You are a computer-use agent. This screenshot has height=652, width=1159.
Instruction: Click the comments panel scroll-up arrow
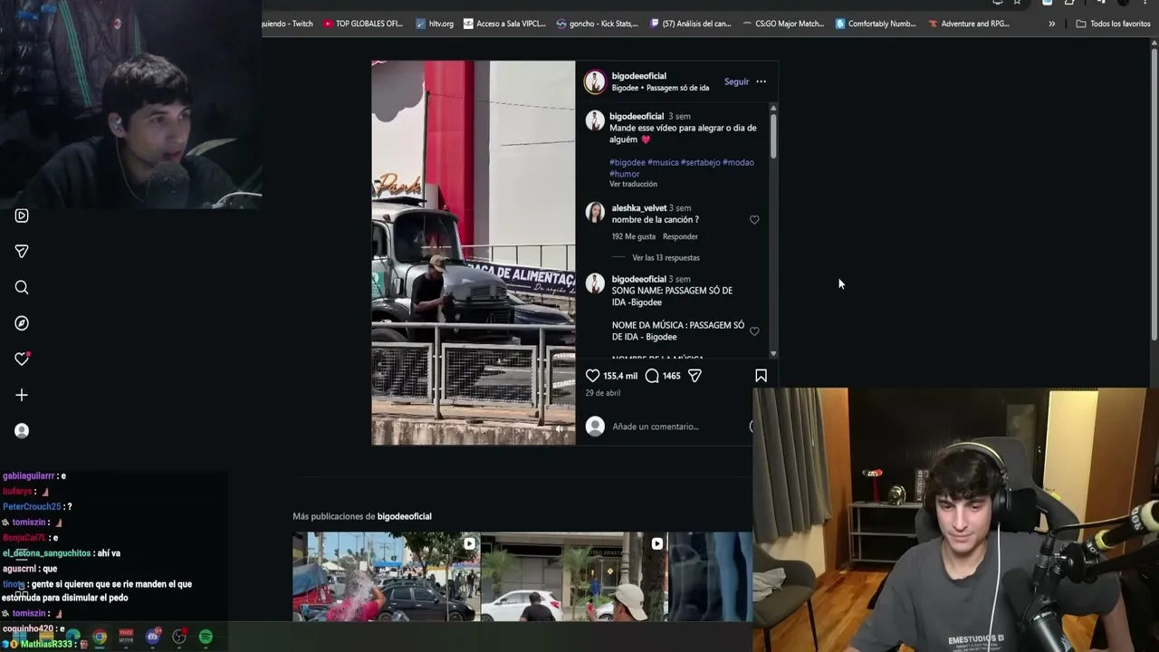[x=773, y=109]
